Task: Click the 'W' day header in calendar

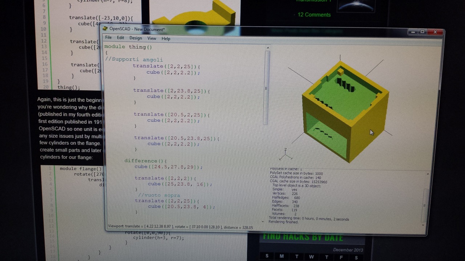Action: 311,257
